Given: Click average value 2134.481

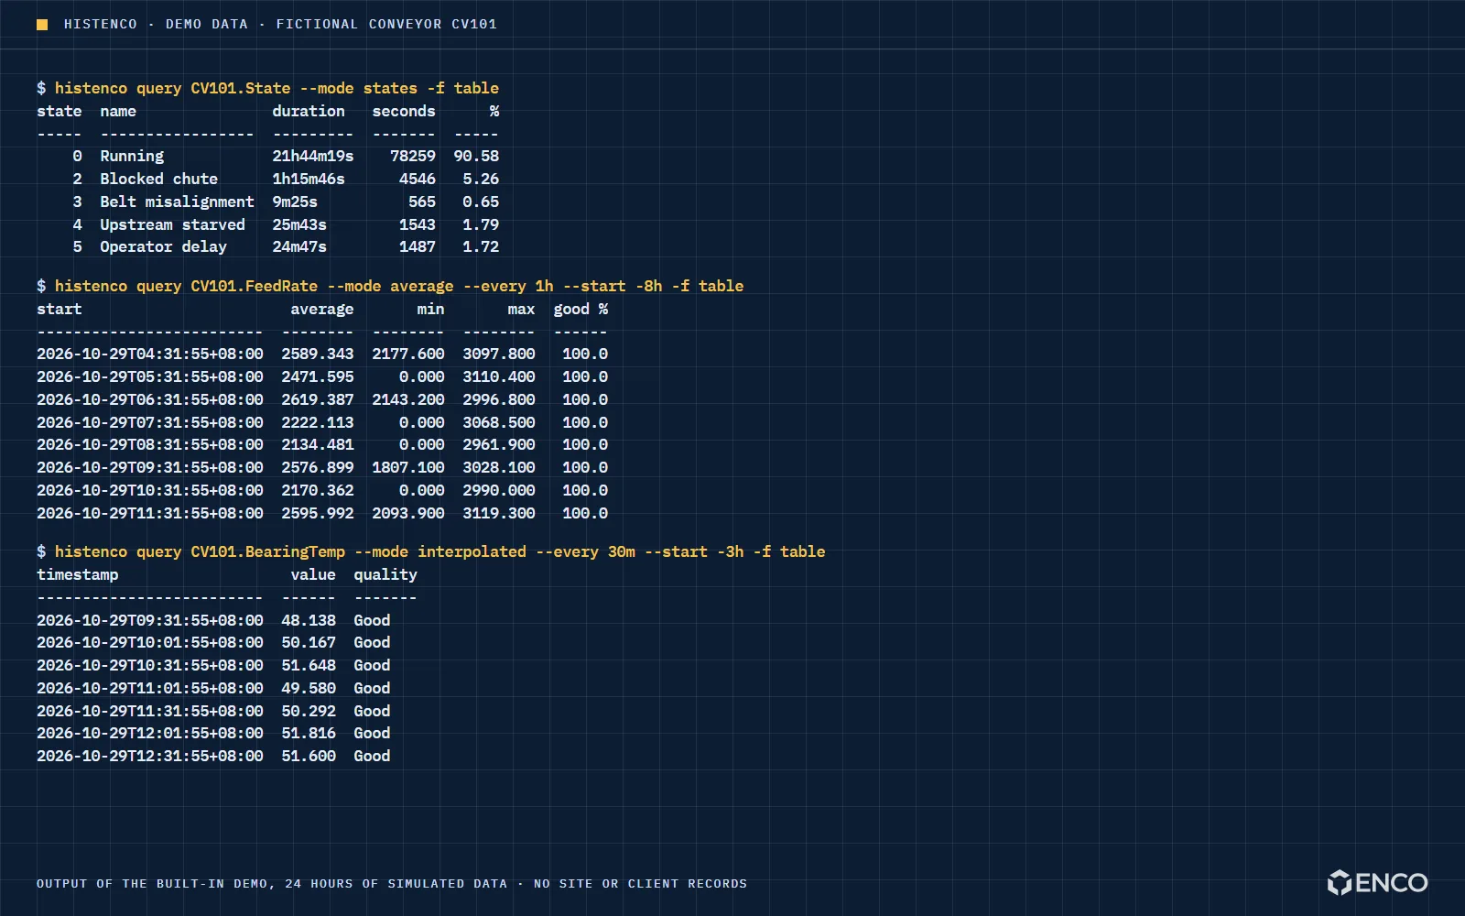Looking at the screenshot, I should tap(318, 444).
